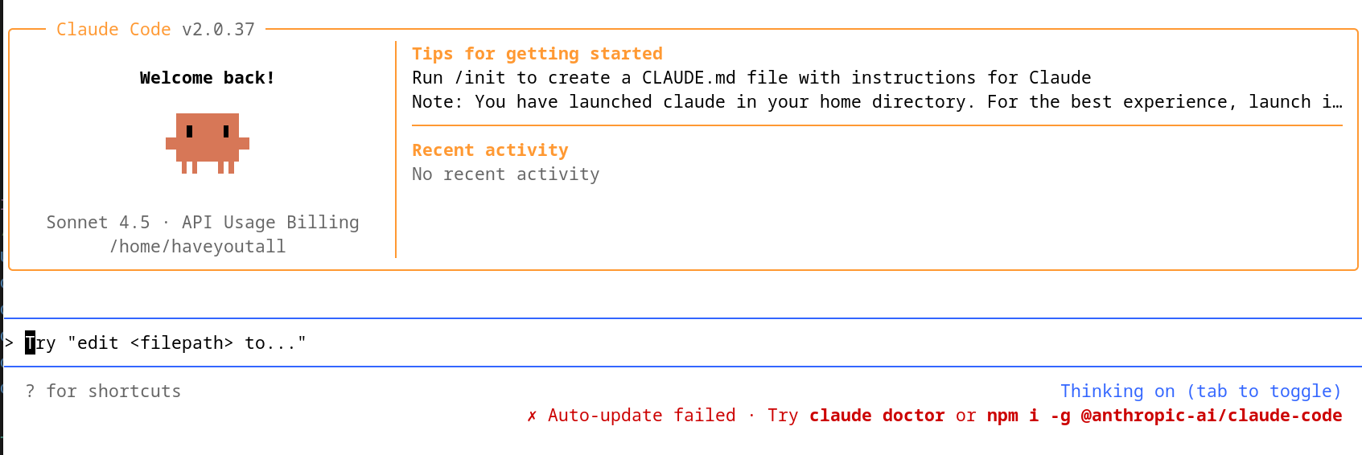Click the npm i -g @anthropic-ai/claude-code command
The width and height of the screenshot is (1362, 455).
[1164, 416]
